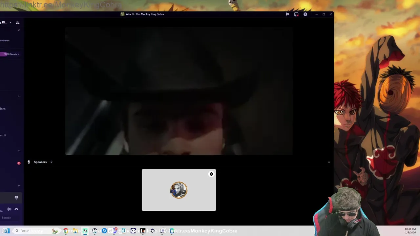Viewport: 420px width, 236px height.
Task: Open the taskbar clock showing 10:48 PM
Action: coord(410,231)
